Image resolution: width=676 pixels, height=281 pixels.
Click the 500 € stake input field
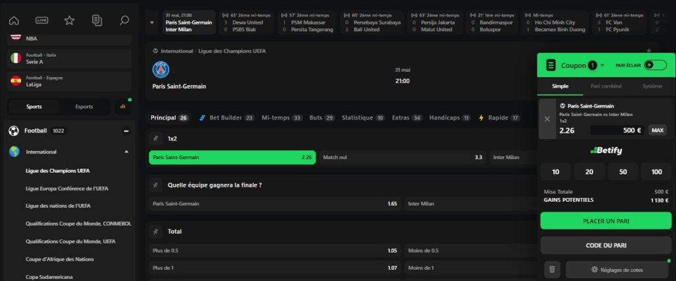tap(617, 130)
